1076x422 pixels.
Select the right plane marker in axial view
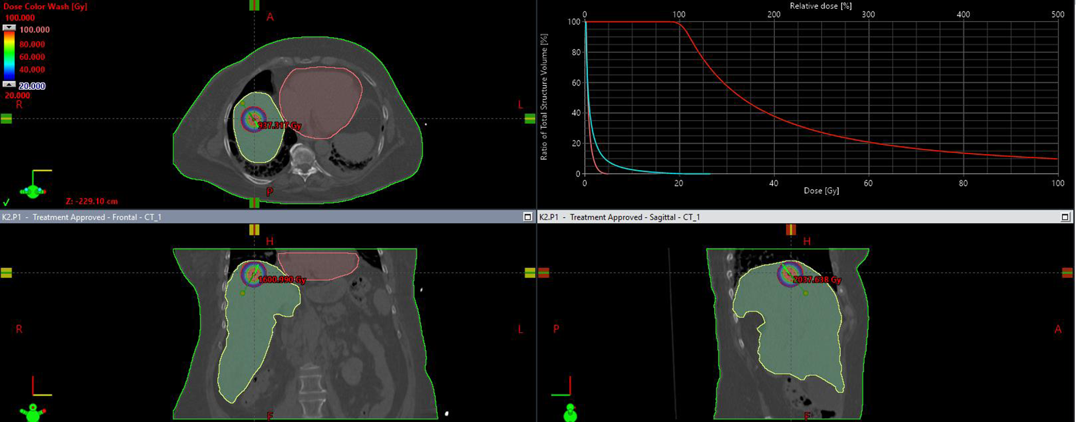tap(529, 119)
